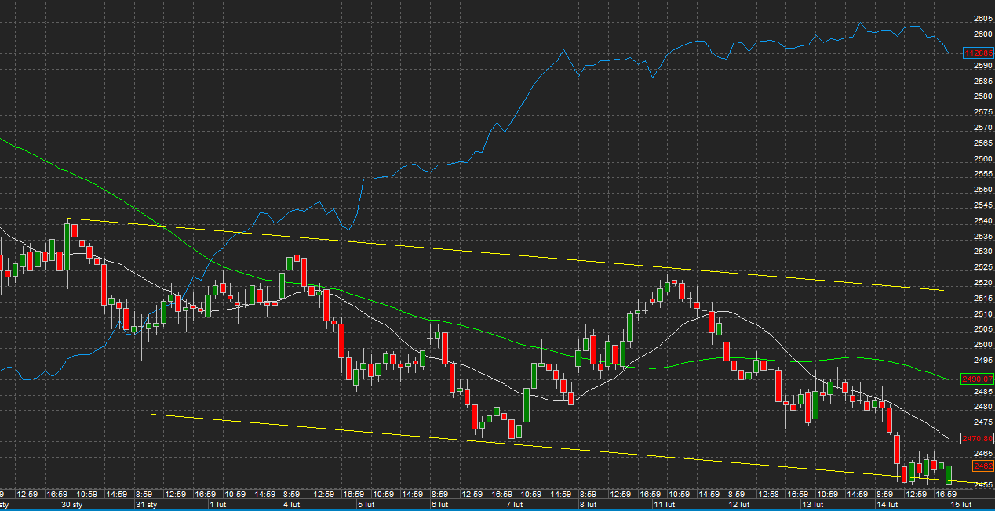Click the 2570 price axis label
The height and width of the screenshot is (511, 995).
point(982,128)
